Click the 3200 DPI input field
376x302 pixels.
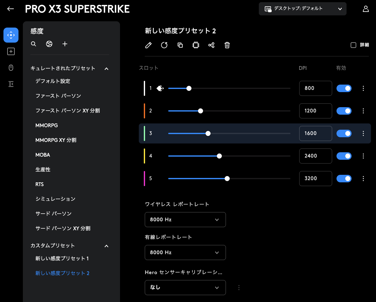point(316,179)
